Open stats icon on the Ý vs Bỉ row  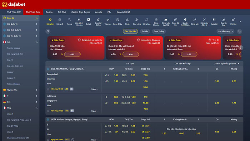point(72,140)
